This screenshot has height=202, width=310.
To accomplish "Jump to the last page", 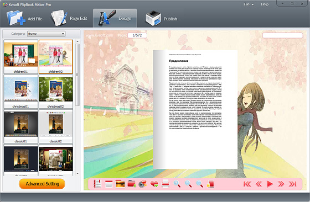I will click(293, 184).
